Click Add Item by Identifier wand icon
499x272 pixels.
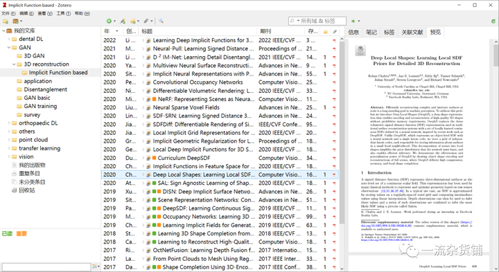click(123, 21)
